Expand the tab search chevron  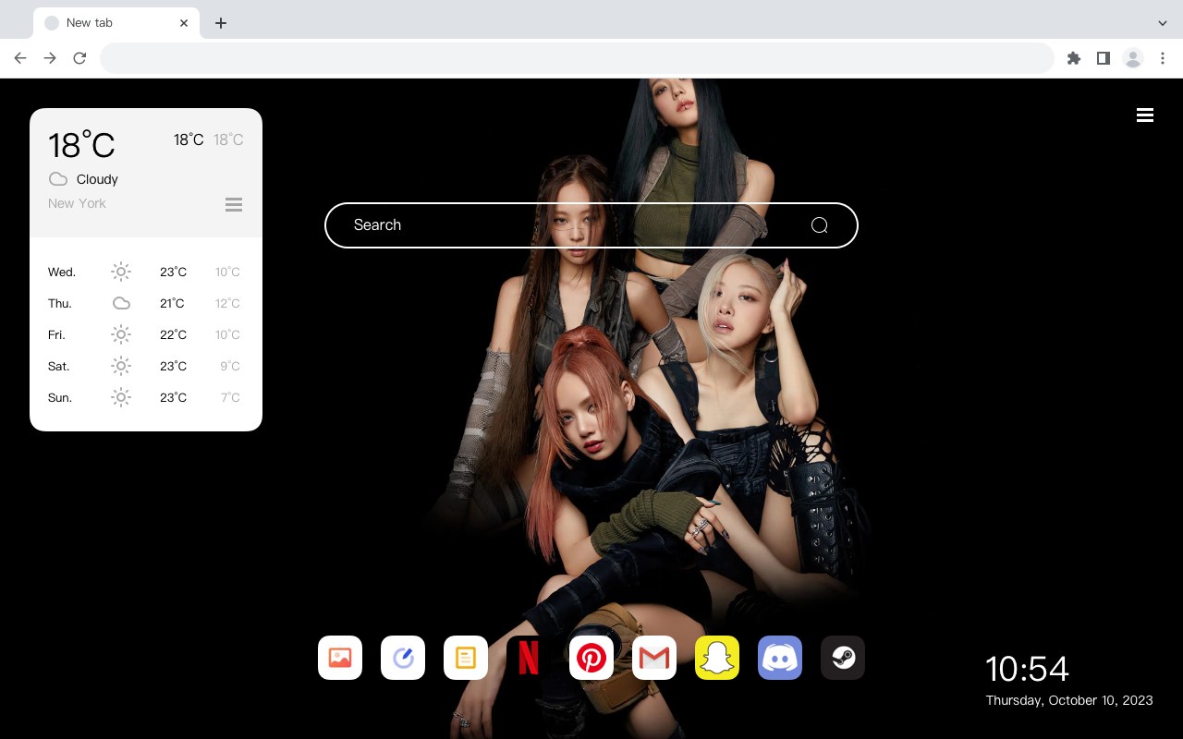click(x=1163, y=23)
